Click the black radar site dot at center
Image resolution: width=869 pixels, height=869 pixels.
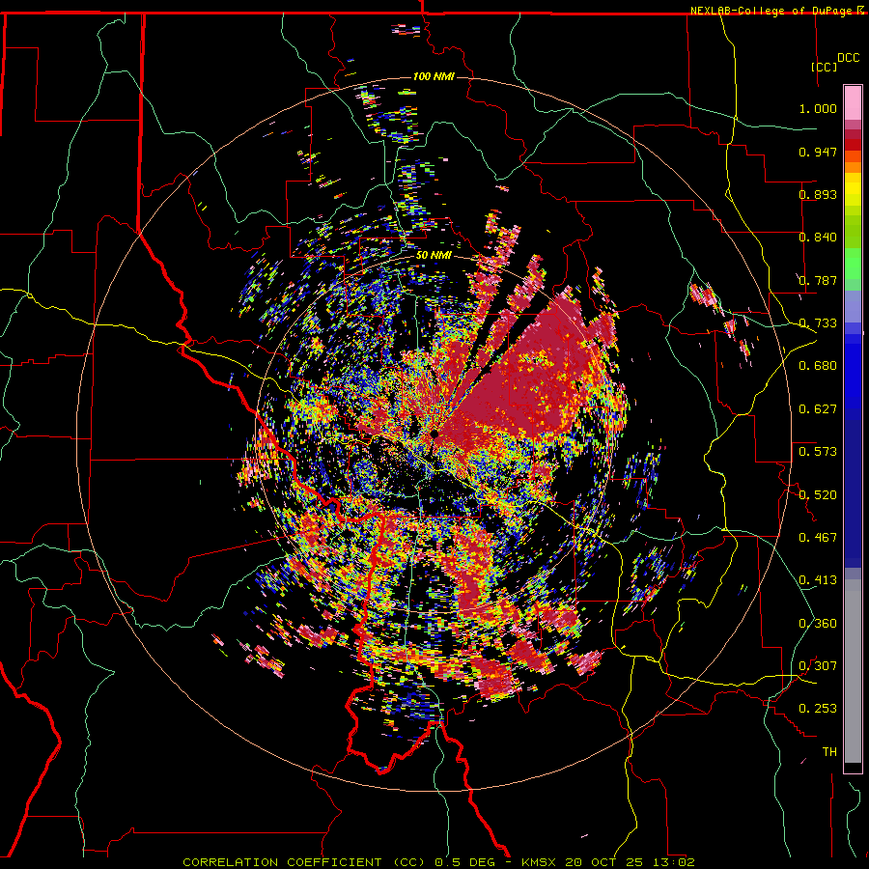435,434
